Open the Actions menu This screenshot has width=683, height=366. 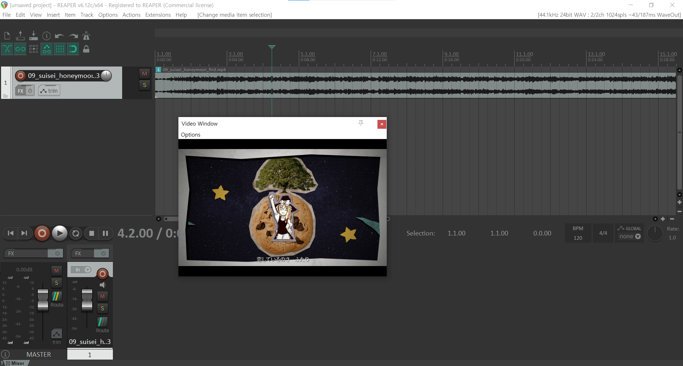pos(131,15)
